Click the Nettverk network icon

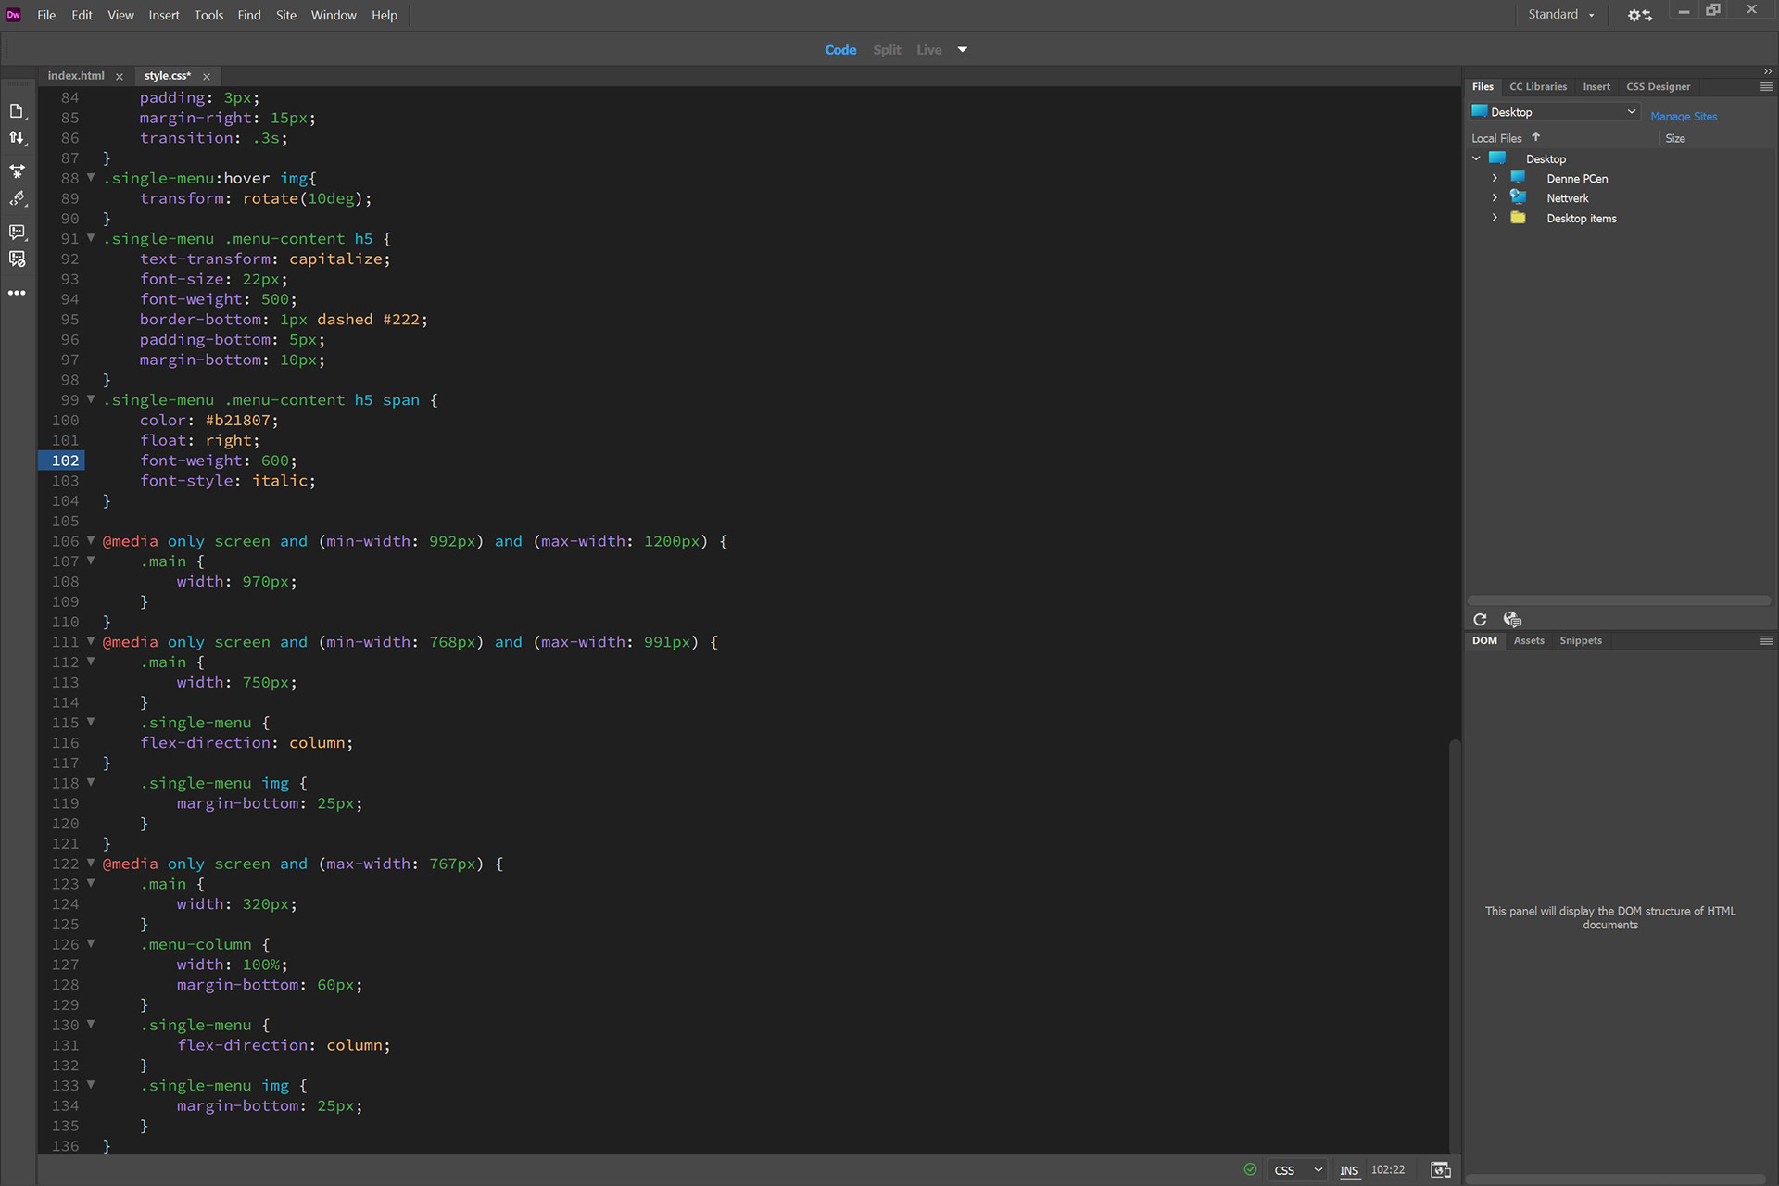point(1518,197)
